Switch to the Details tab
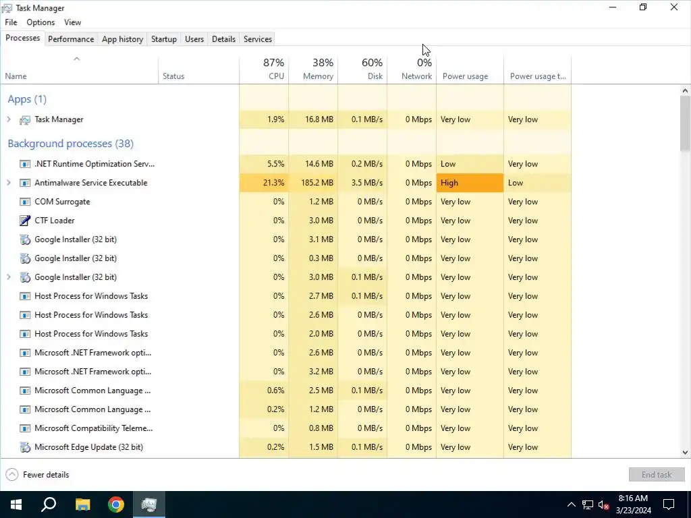691x518 pixels. coord(223,39)
